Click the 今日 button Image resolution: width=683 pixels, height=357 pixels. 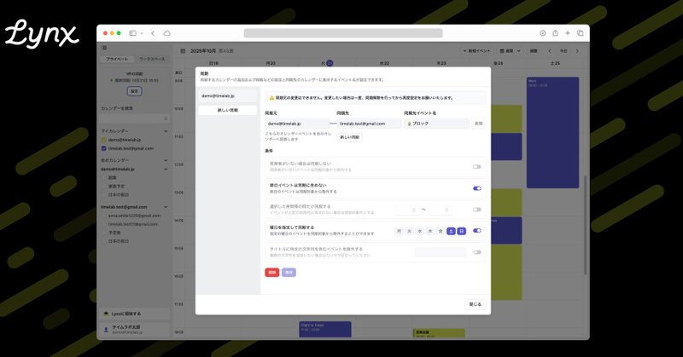click(563, 51)
